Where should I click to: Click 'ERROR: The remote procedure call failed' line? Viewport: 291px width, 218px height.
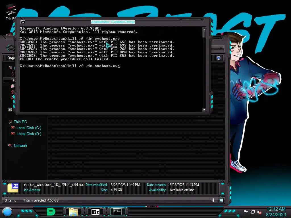[65, 59]
